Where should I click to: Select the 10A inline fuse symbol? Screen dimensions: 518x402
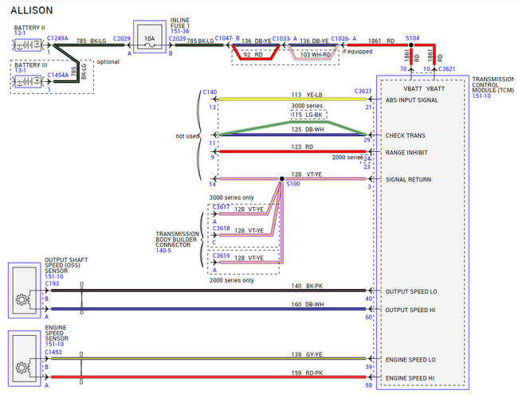(150, 37)
